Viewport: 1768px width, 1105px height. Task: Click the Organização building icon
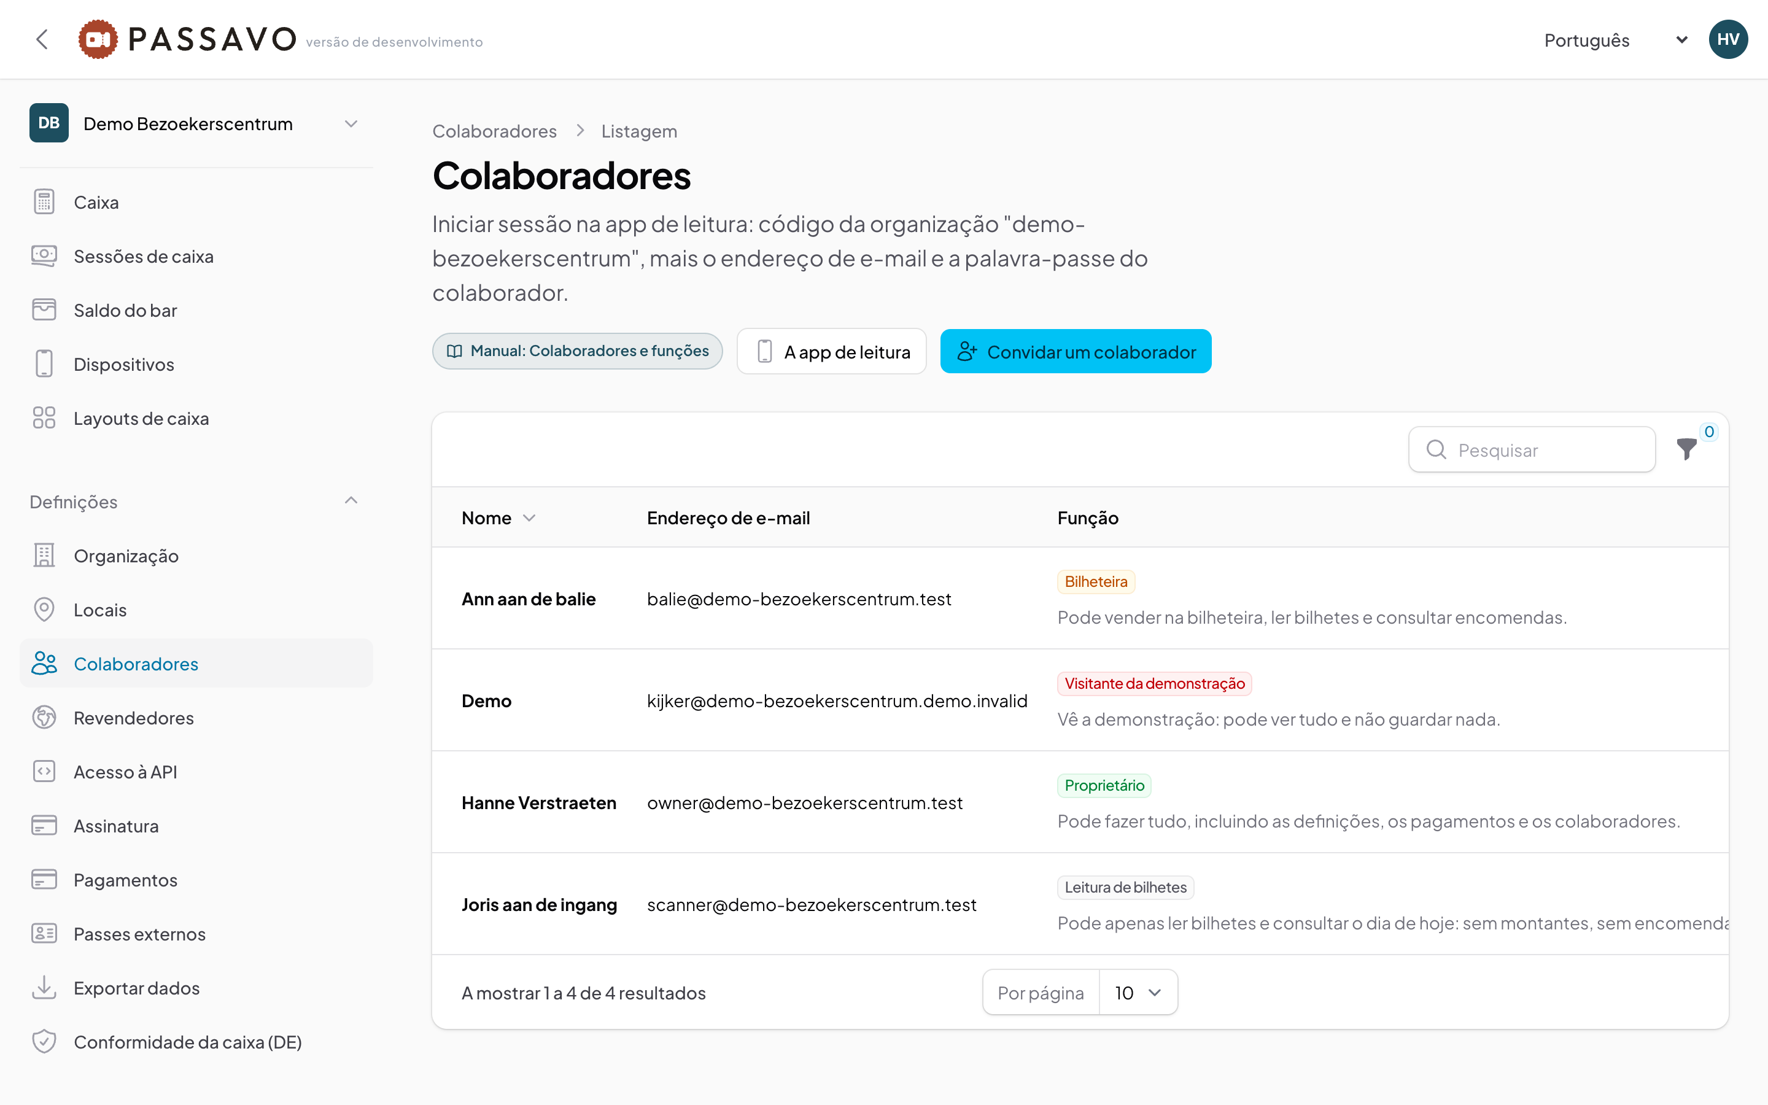pyautogui.click(x=44, y=556)
